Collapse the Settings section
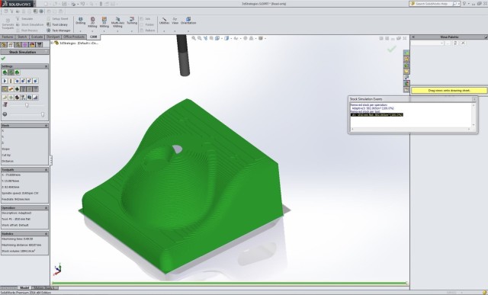 pos(46,66)
